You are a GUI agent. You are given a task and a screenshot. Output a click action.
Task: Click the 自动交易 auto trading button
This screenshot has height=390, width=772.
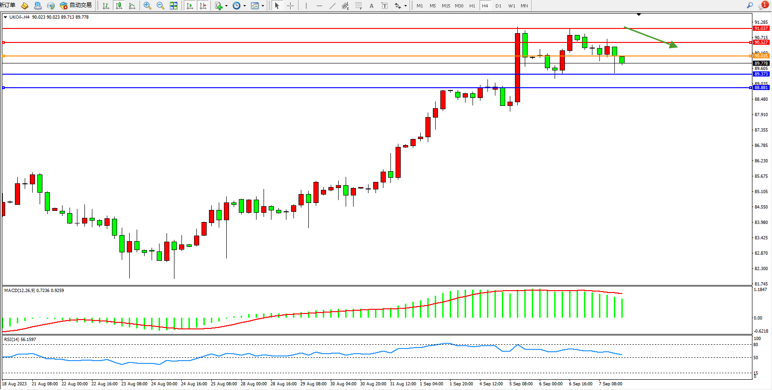pos(76,6)
